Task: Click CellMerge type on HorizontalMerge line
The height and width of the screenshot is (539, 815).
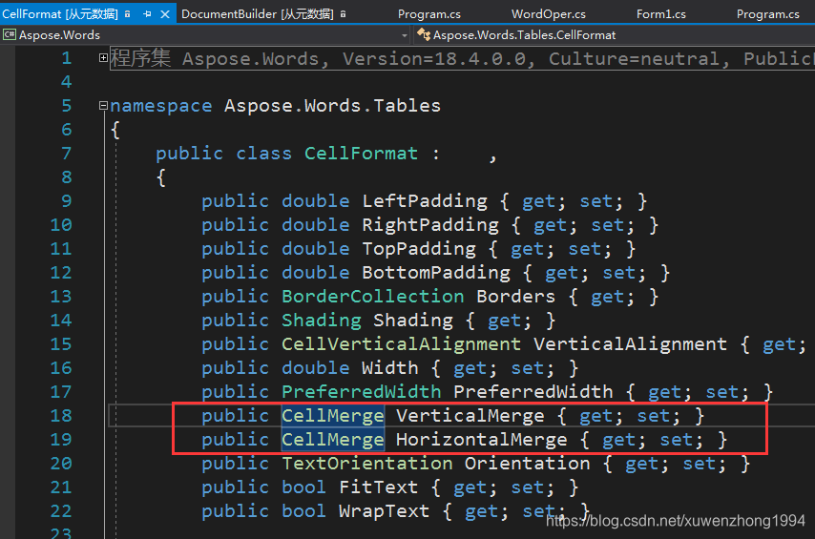Action: pos(333,440)
